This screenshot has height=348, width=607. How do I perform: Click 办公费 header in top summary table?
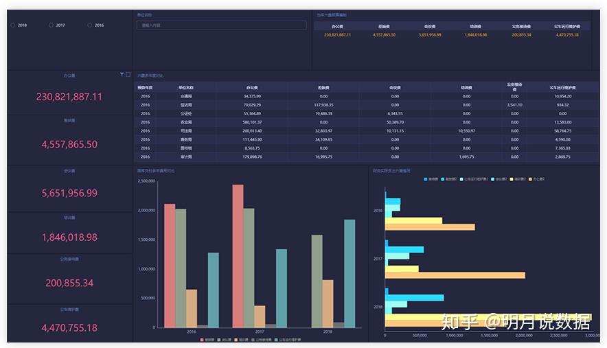click(x=337, y=27)
